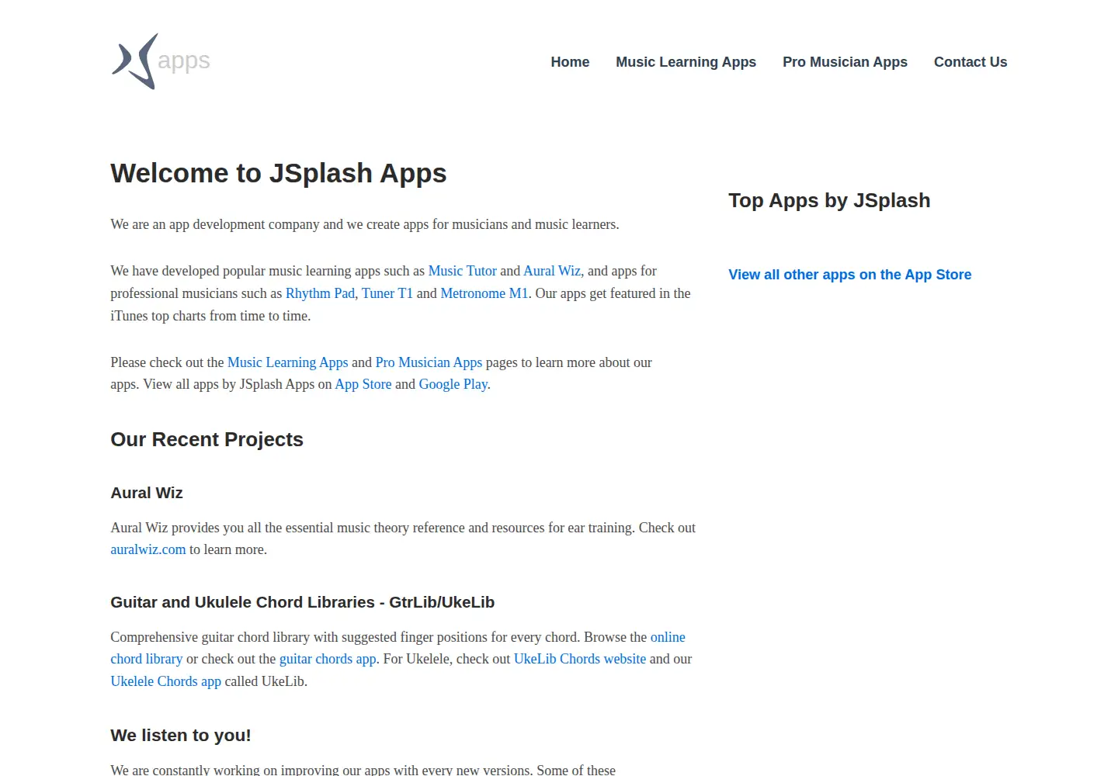This screenshot has width=1118, height=776.
Task: Click the inline Pro Musician Apps link
Action: tap(429, 362)
